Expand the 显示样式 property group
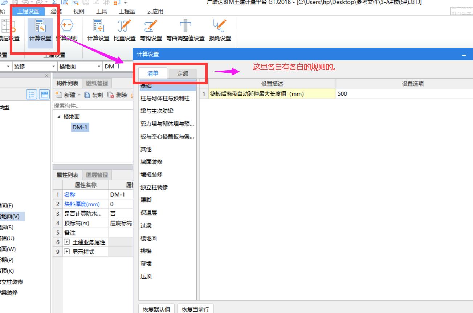Viewport: 473px width, 313px height. (x=67, y=252)
